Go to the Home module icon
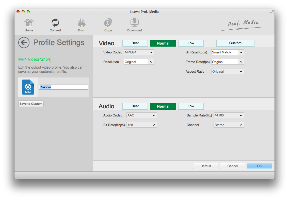The height and width of the screenshot is (199, 289). coord(29,23)
